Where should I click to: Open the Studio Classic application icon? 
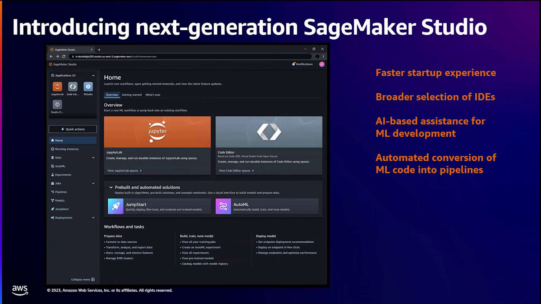[x=57, y=104]
